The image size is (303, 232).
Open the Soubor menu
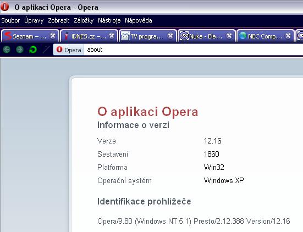click(10, 20)
